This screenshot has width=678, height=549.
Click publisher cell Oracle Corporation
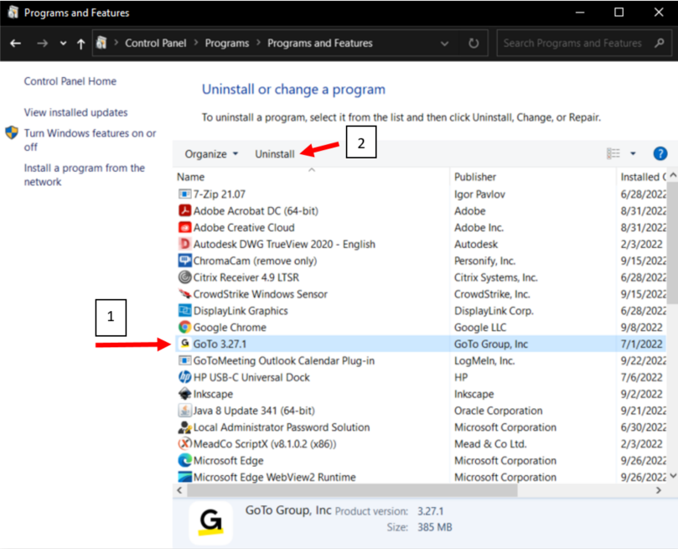pos(498,411)
